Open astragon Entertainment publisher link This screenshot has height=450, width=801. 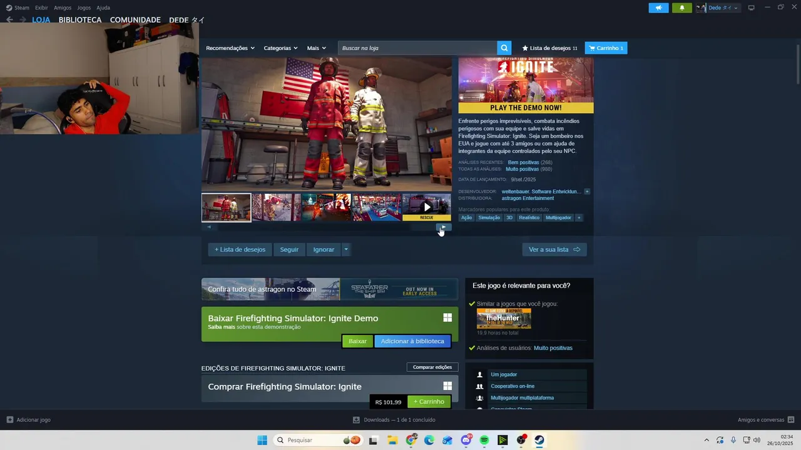coord(528,198)
